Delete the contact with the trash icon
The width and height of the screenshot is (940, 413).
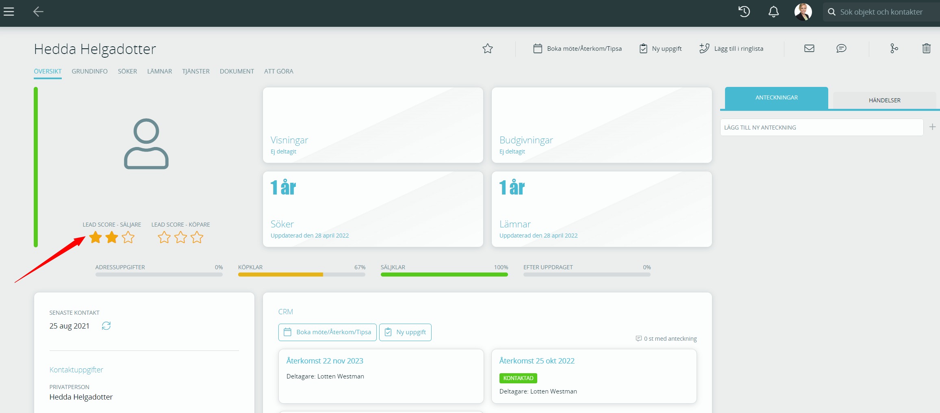tap(927, 49)
